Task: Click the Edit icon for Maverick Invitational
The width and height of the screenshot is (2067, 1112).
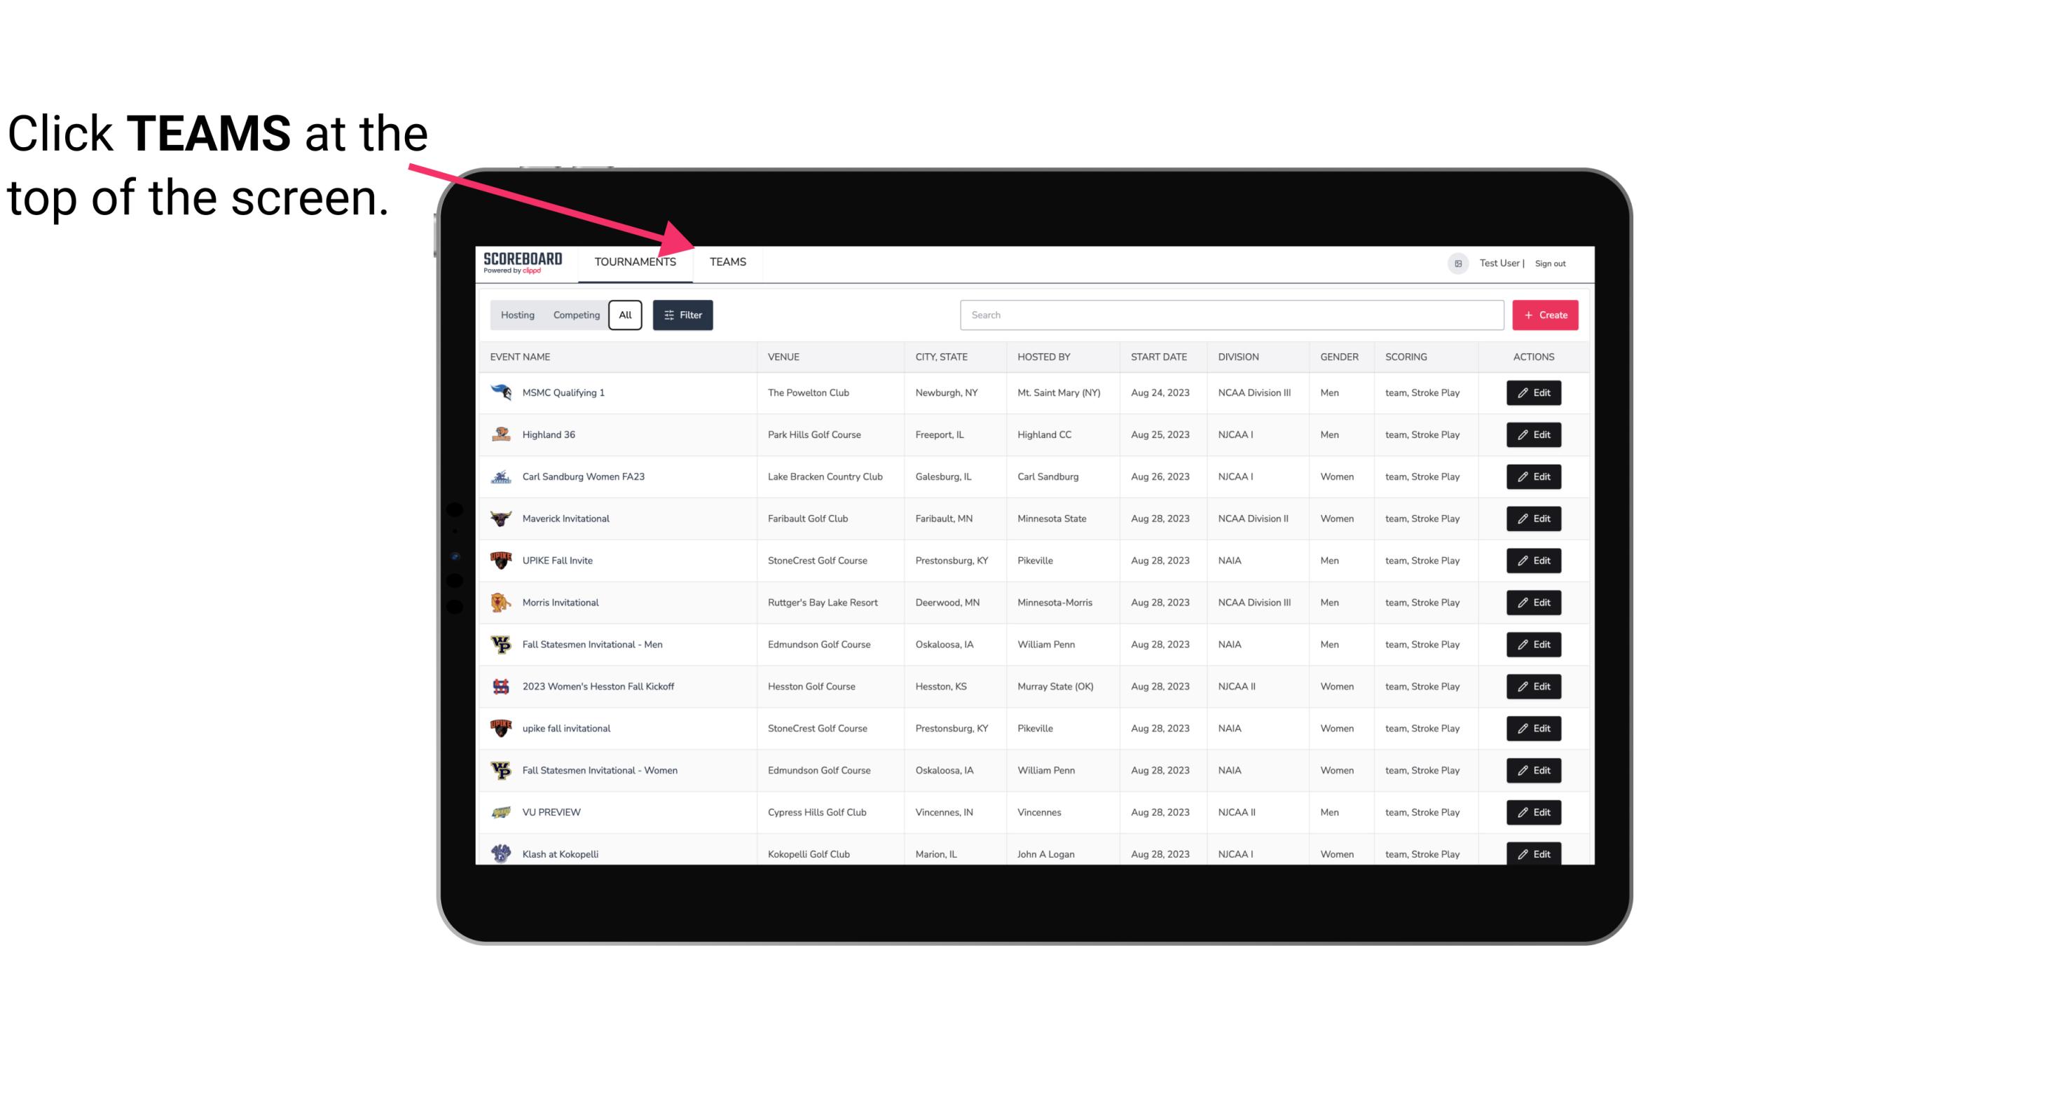Action: point(1534,518)
